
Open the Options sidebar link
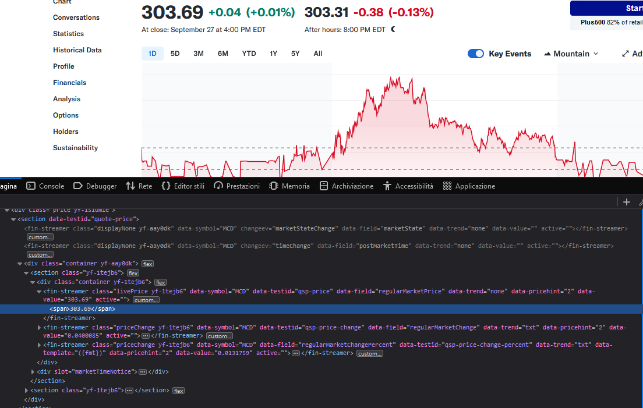pos(66,115)
